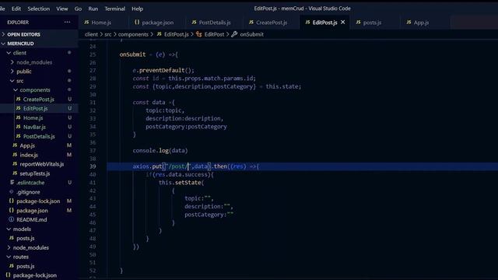Click JS icon of EditPost.js in explorer
498x280 pixels.
pos(18,108)
